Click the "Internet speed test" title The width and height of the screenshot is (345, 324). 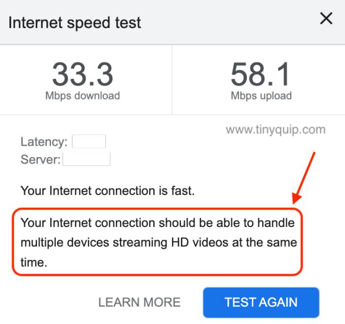(x=75, y=23)
